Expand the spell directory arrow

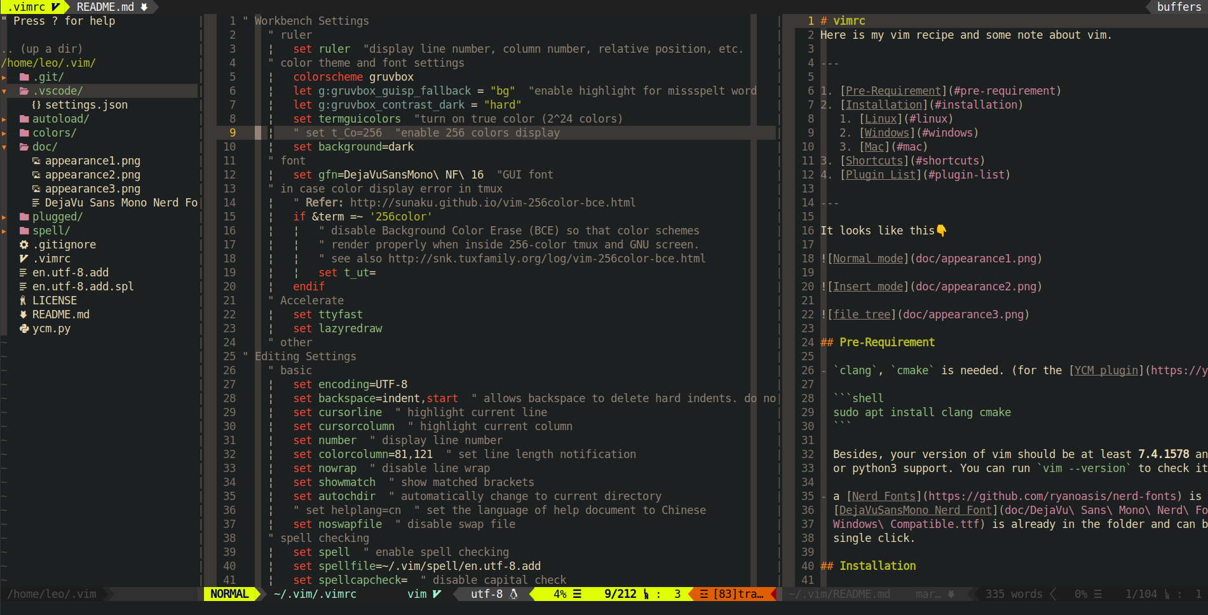click(4, 231)
